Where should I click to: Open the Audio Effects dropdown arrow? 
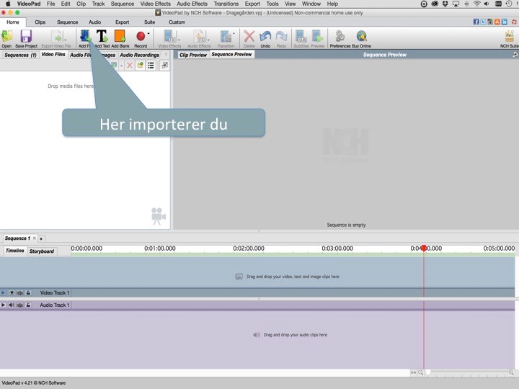[x=208, y=40]
